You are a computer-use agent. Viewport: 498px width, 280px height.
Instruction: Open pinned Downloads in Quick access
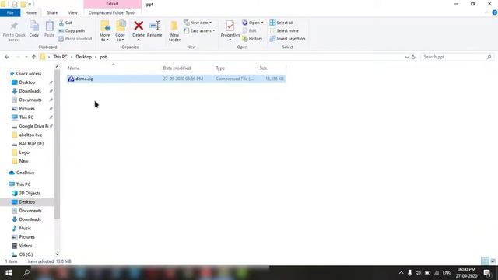[30, 91]
